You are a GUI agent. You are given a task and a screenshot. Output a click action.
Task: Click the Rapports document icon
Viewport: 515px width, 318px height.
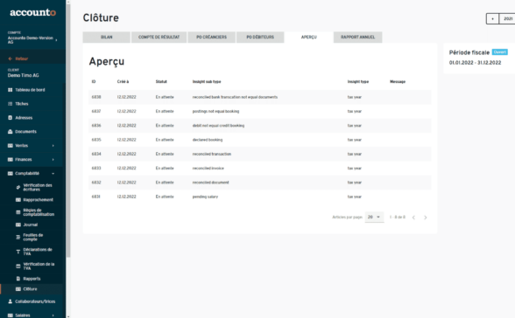(x=18, y=279)
